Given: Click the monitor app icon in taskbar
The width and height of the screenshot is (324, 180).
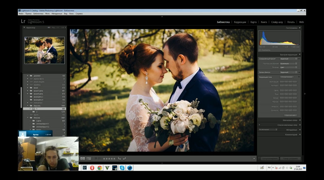Looking at the screenshot, I should pyautogui.click(x=115, y=168).
